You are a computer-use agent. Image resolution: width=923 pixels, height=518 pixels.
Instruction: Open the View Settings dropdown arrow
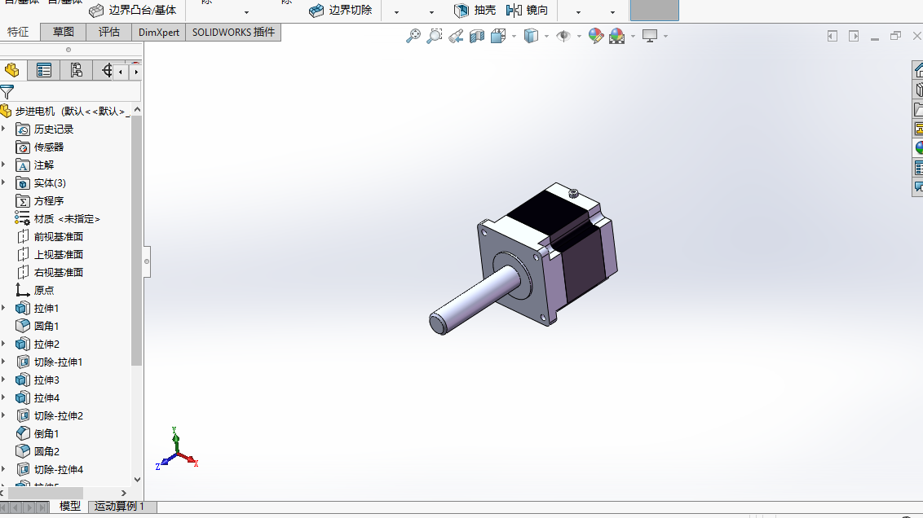[x=666, y=37]
